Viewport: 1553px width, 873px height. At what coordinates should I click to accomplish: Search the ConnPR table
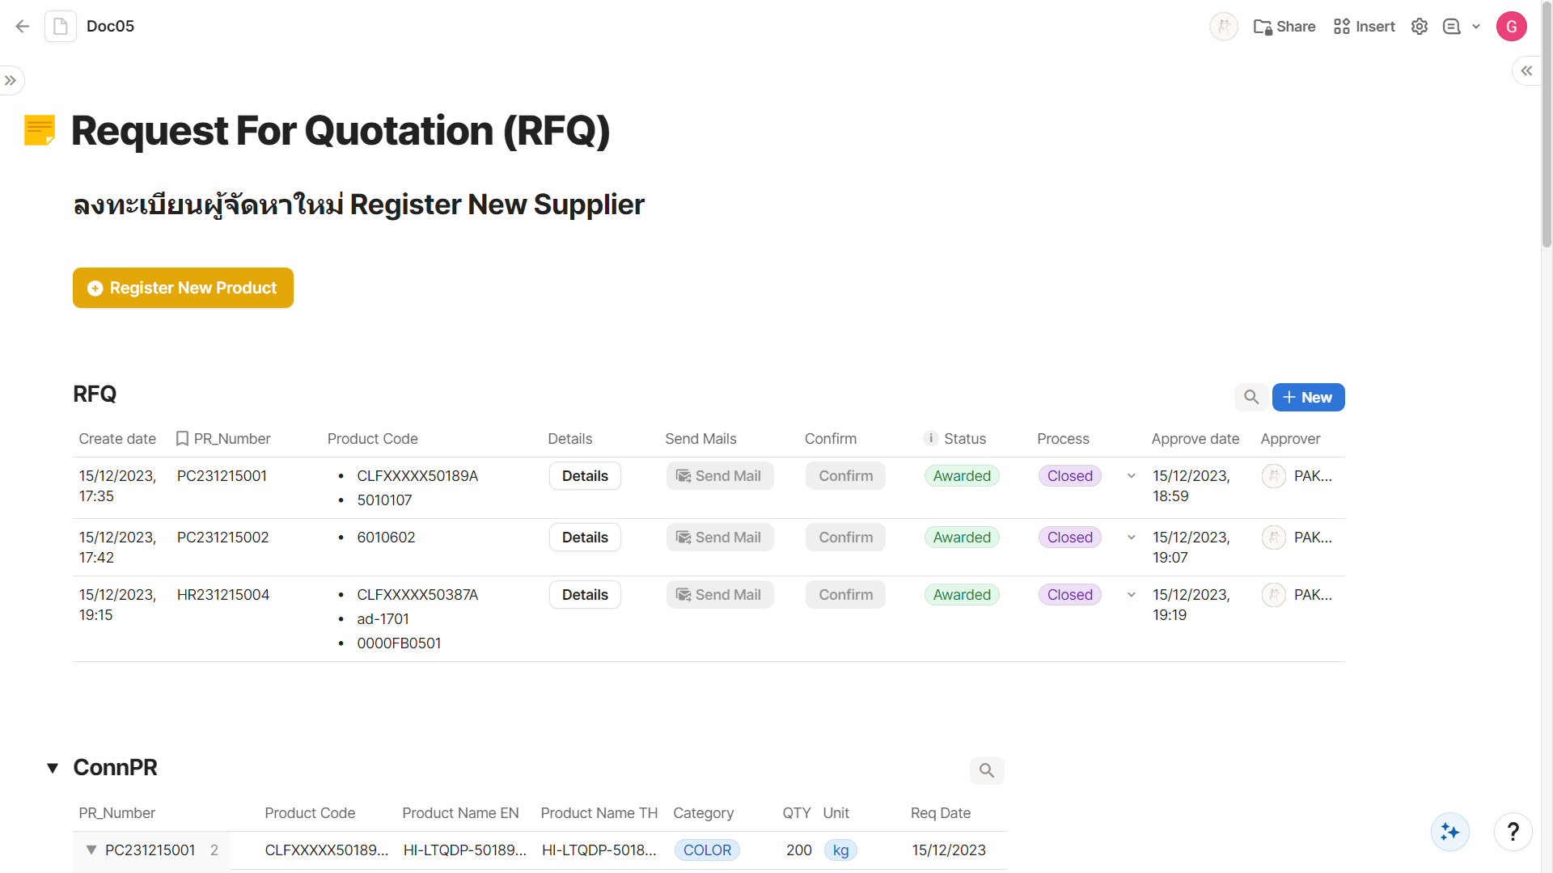pos(987,770)
